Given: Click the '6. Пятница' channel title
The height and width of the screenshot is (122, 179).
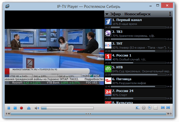Looking at the screenshot, I should [x=122, y=79].
